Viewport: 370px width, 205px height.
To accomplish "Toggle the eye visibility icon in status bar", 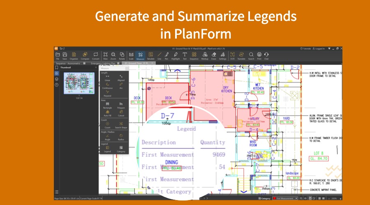I will 305,198.
